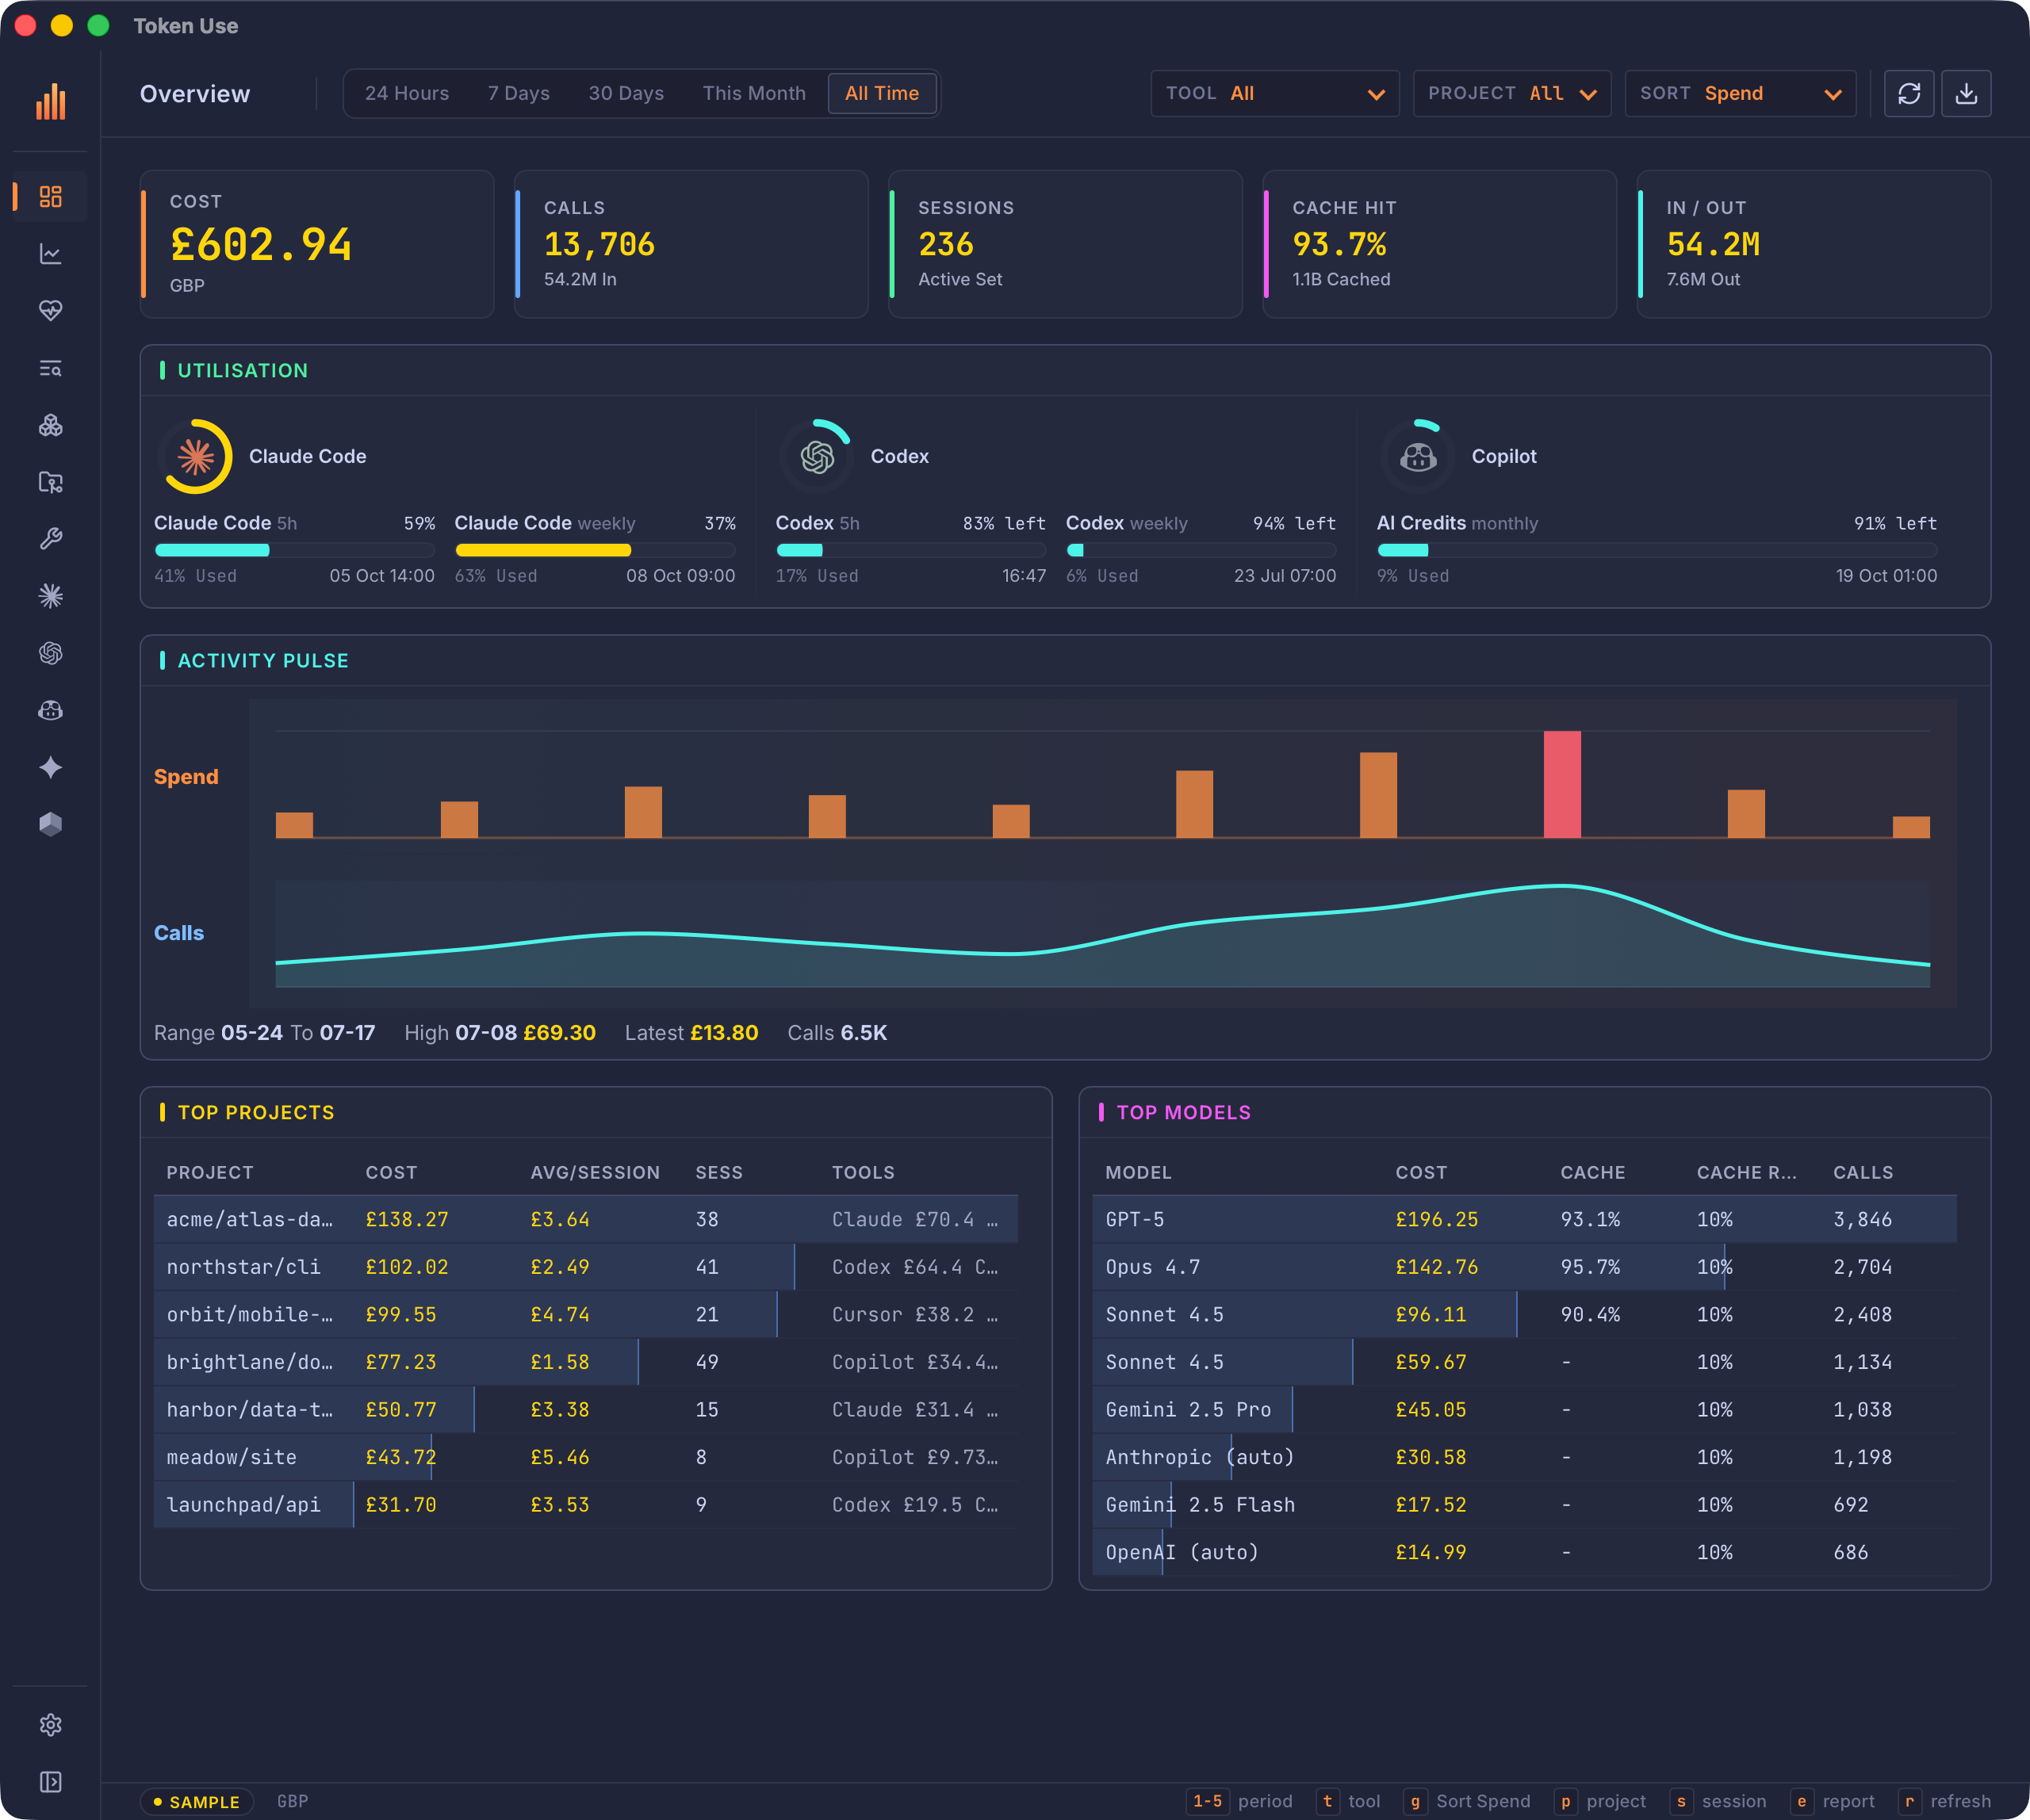
Task: Click the Codex weekly usage bar
Action: [x=1201, y=550]
